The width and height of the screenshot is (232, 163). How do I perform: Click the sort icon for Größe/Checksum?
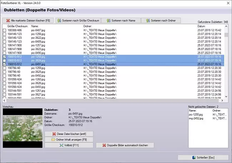tap(60, 21)
